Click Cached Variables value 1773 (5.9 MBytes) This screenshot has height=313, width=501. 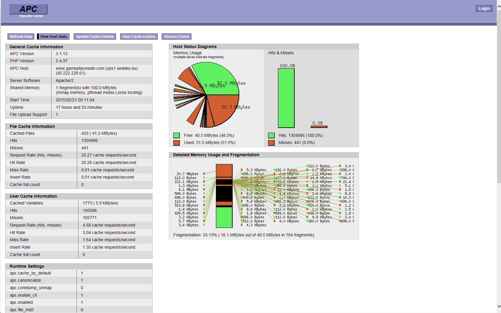coord(100,203)
